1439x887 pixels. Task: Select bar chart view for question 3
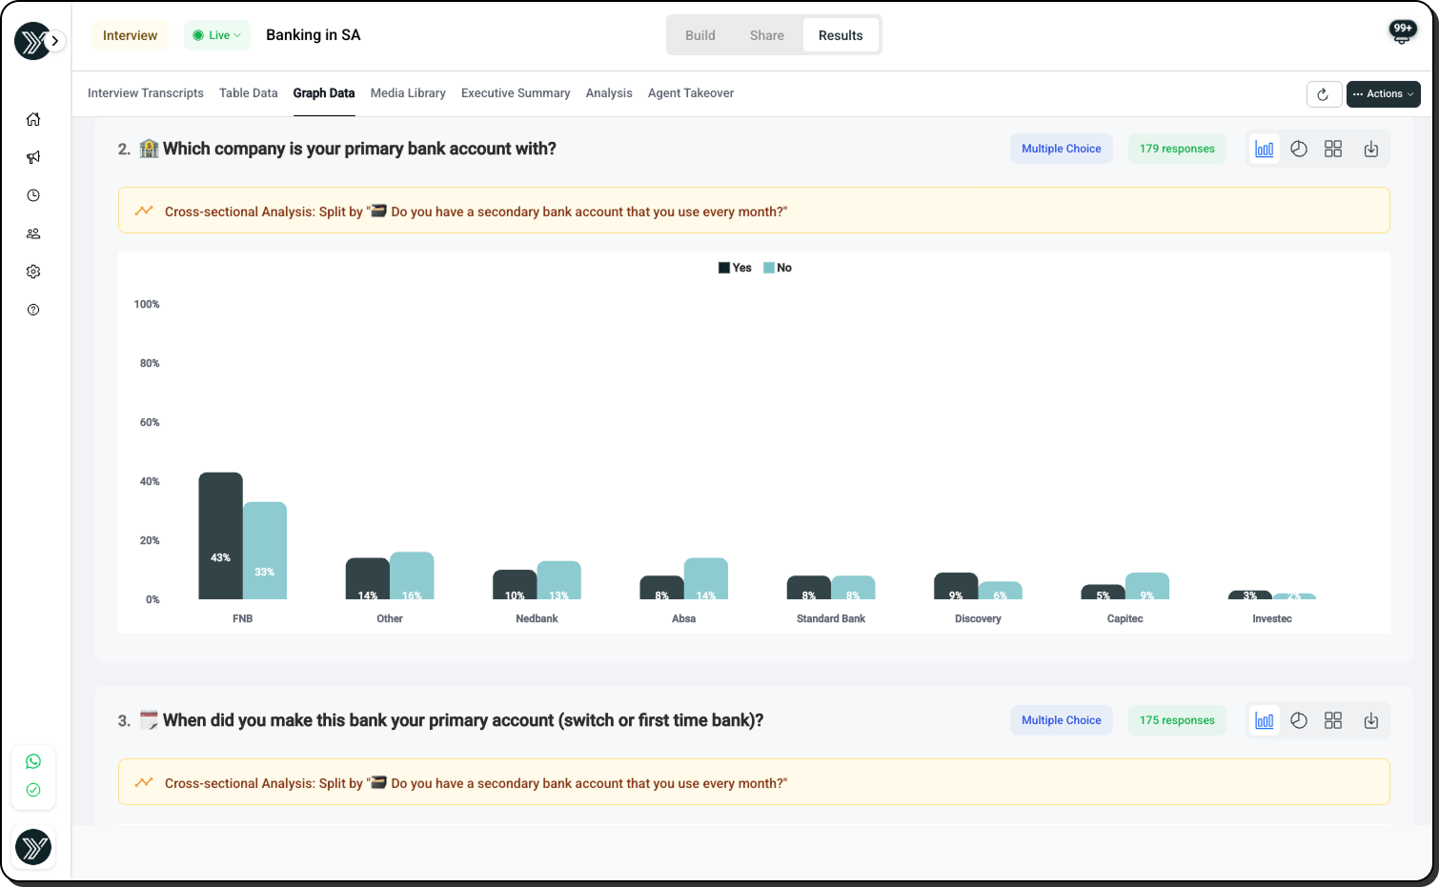click(x=1265, y=720)
